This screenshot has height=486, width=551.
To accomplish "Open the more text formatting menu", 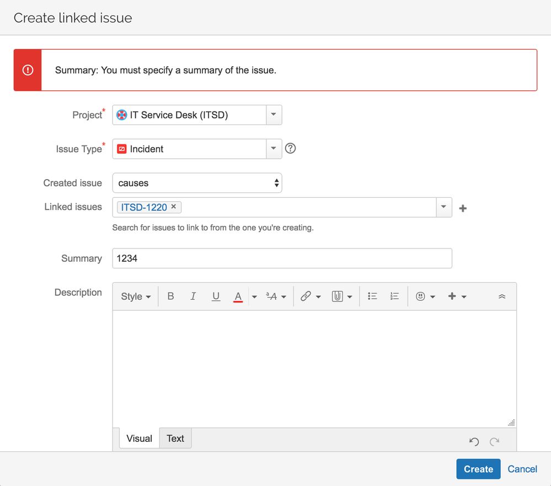I will pos(276,296).
